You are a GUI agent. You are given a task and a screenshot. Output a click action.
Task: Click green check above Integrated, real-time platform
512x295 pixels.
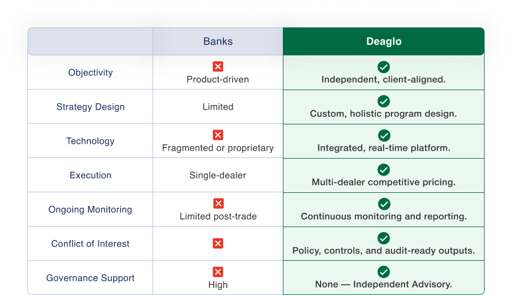(x=383, y=135)
